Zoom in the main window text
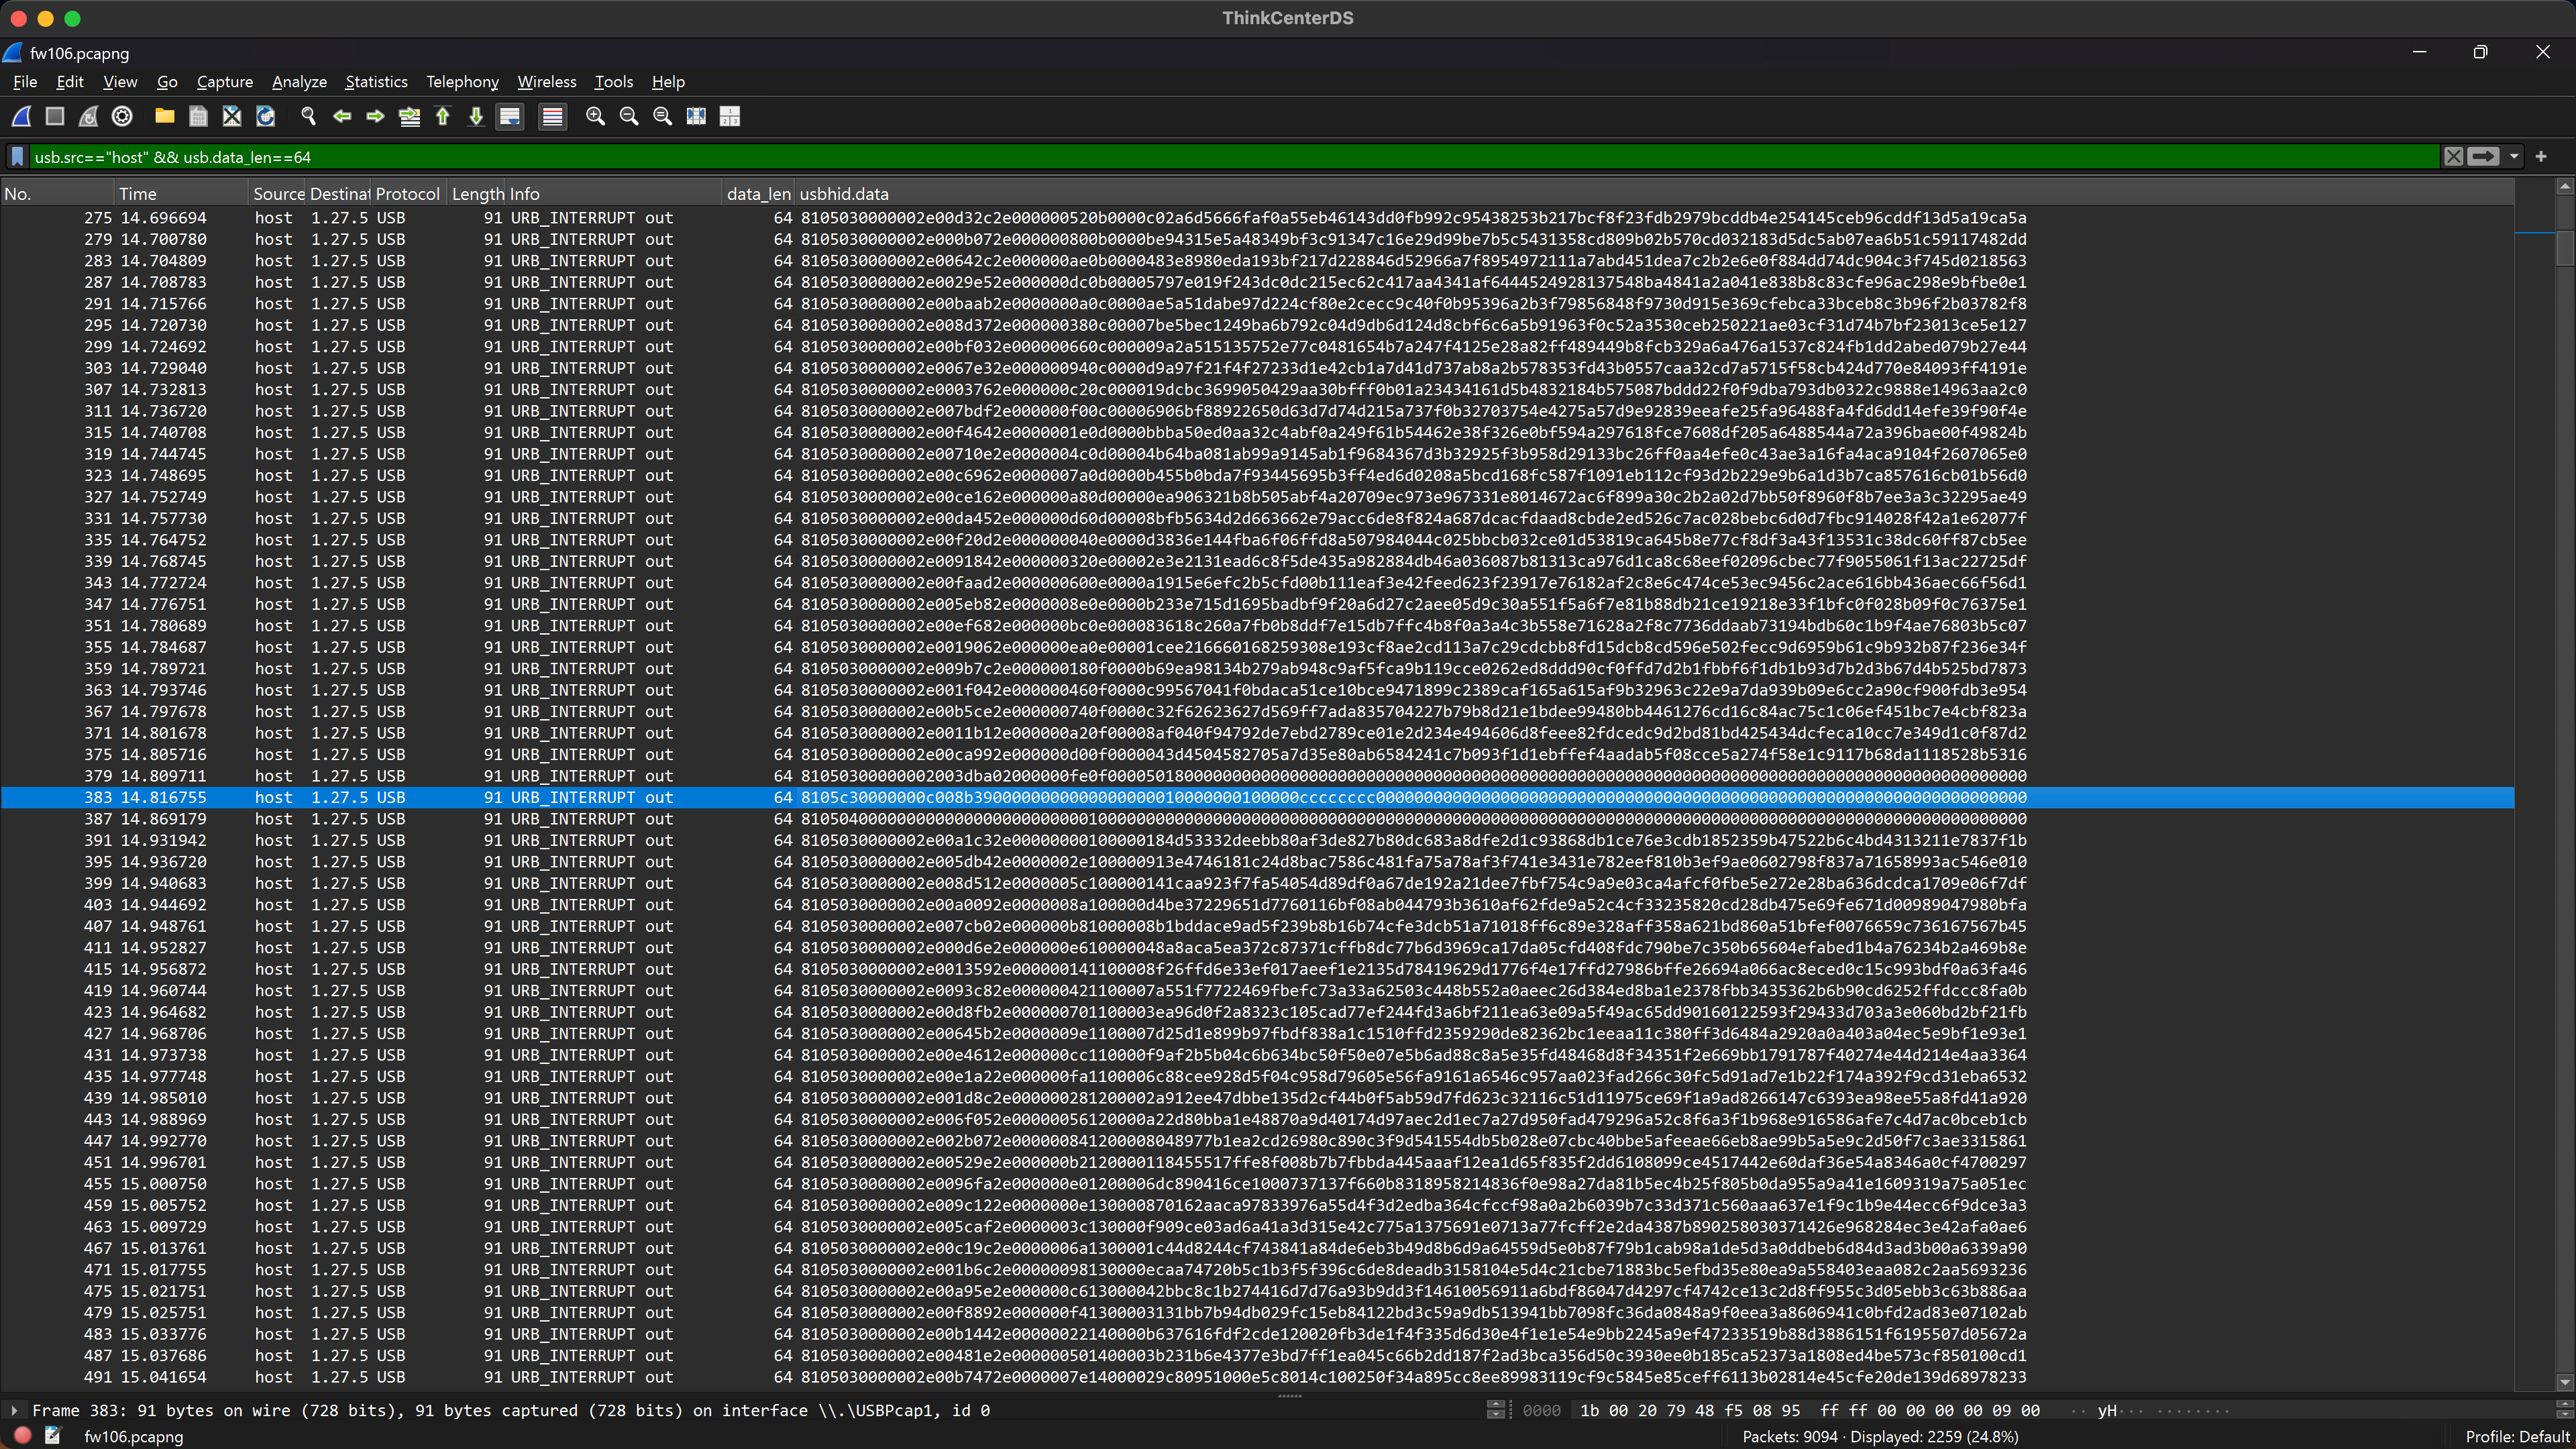Image resolution: width=2576 pixels, height=1449 pixels. point(595,117)
